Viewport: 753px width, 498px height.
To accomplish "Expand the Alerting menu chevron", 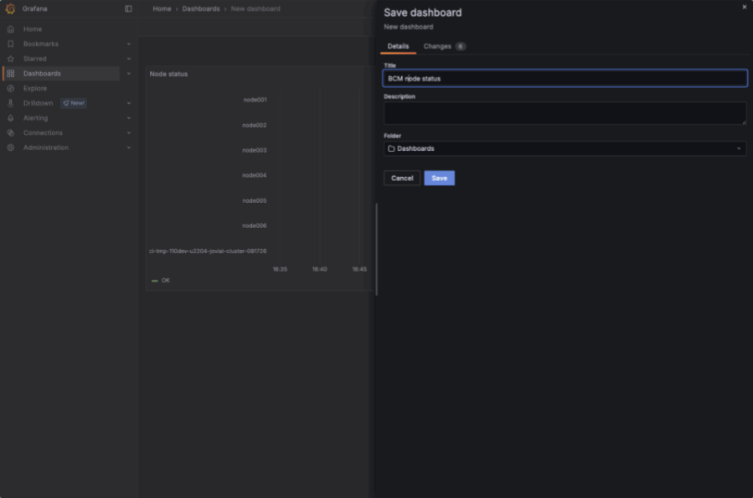I will click(x=129, y=118).
